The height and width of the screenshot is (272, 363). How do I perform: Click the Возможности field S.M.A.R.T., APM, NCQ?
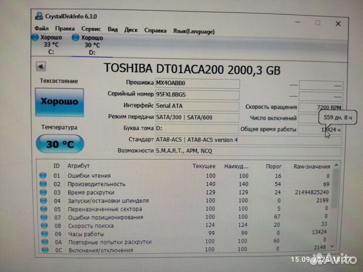(x=248, y=151)
